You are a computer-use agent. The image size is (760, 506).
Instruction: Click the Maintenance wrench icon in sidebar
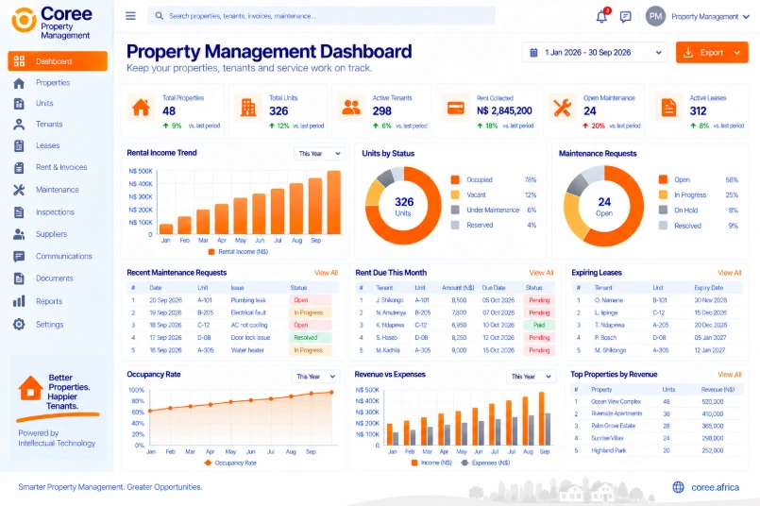pos(19,190)
